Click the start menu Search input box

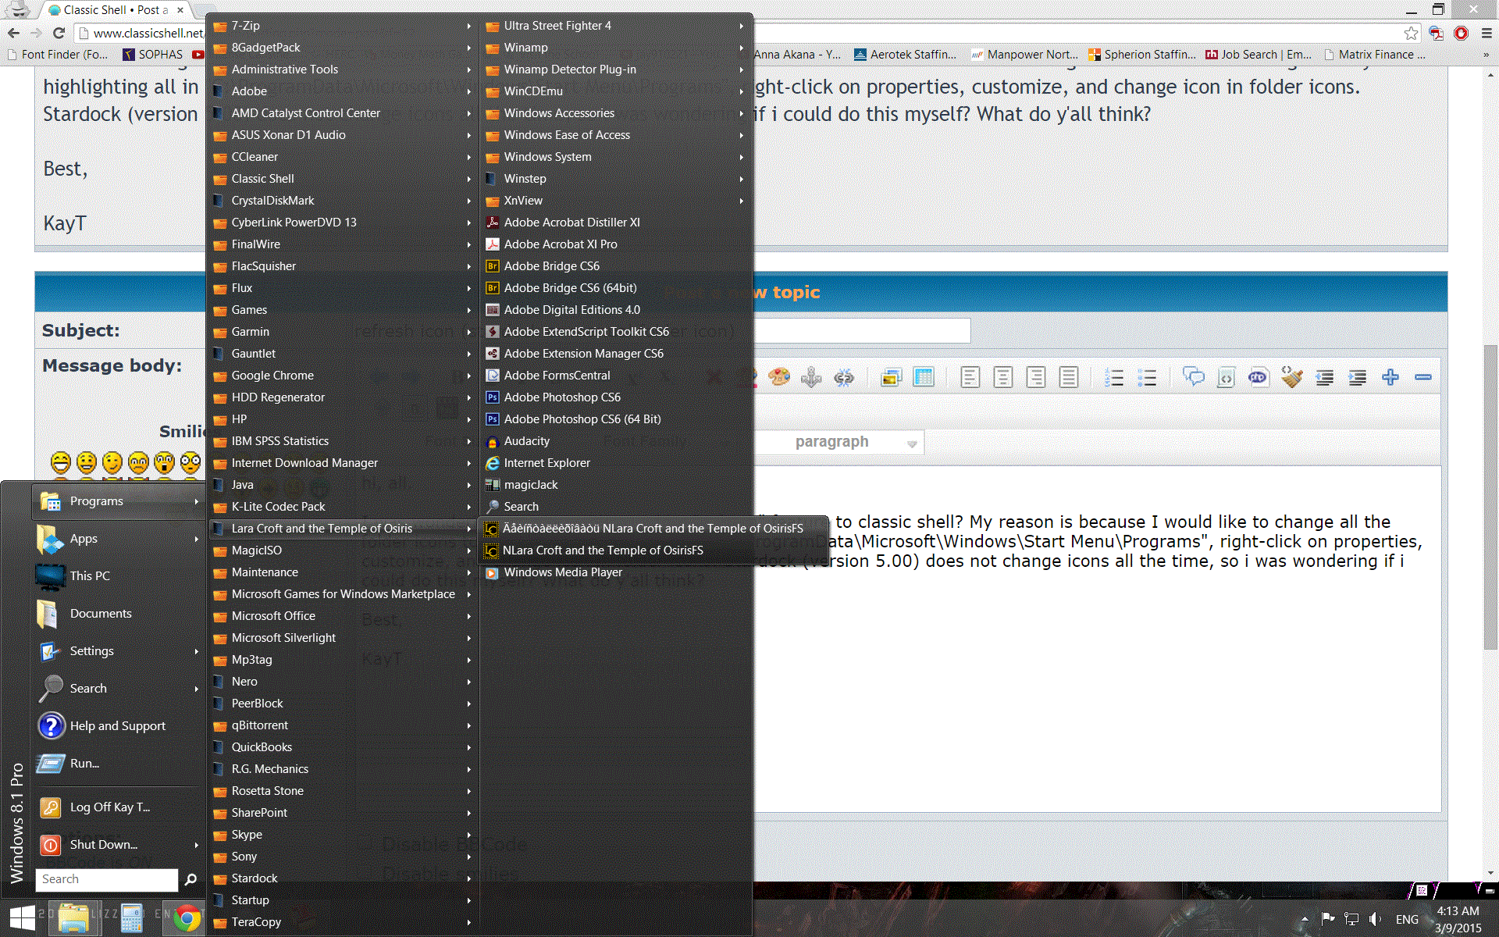coord(106,879)
